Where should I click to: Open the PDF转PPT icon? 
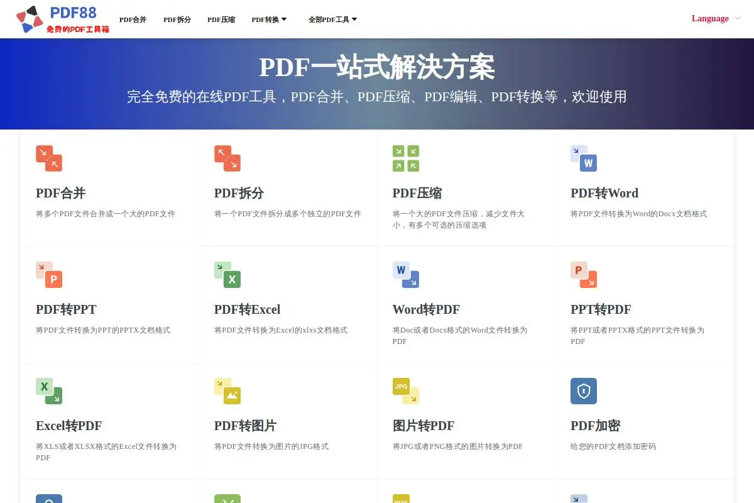[x=49, y=275]
